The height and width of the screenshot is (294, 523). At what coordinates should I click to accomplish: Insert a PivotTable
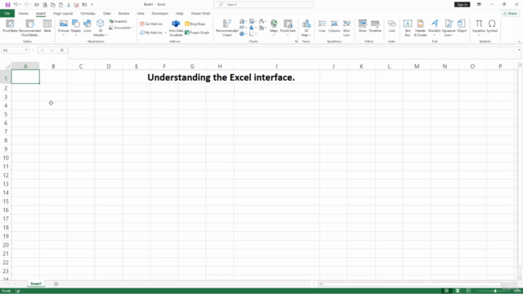[10, 26]
